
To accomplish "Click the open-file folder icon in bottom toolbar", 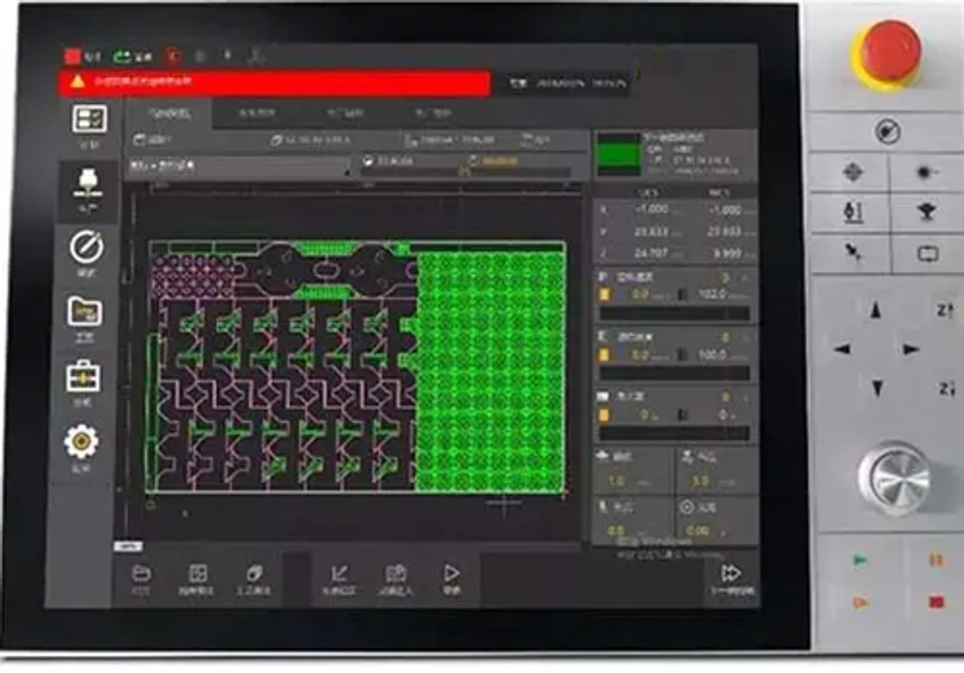I will (142, 574).
